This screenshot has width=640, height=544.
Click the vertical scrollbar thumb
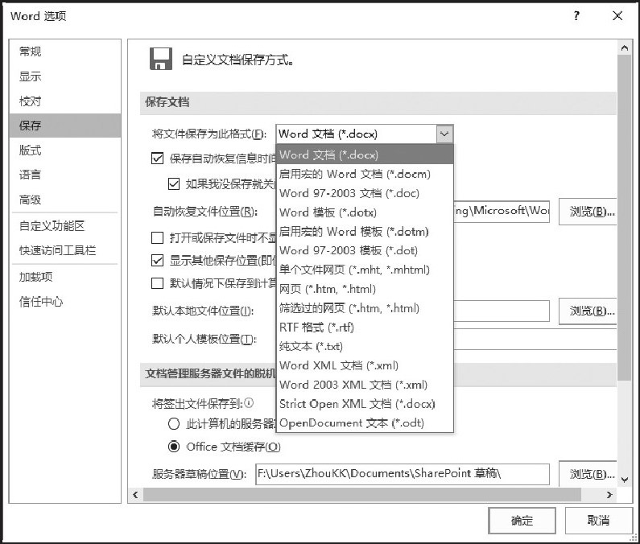coord(625,218)
